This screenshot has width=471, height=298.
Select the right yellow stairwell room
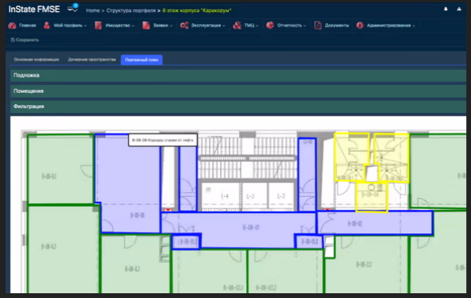(392, 157)
